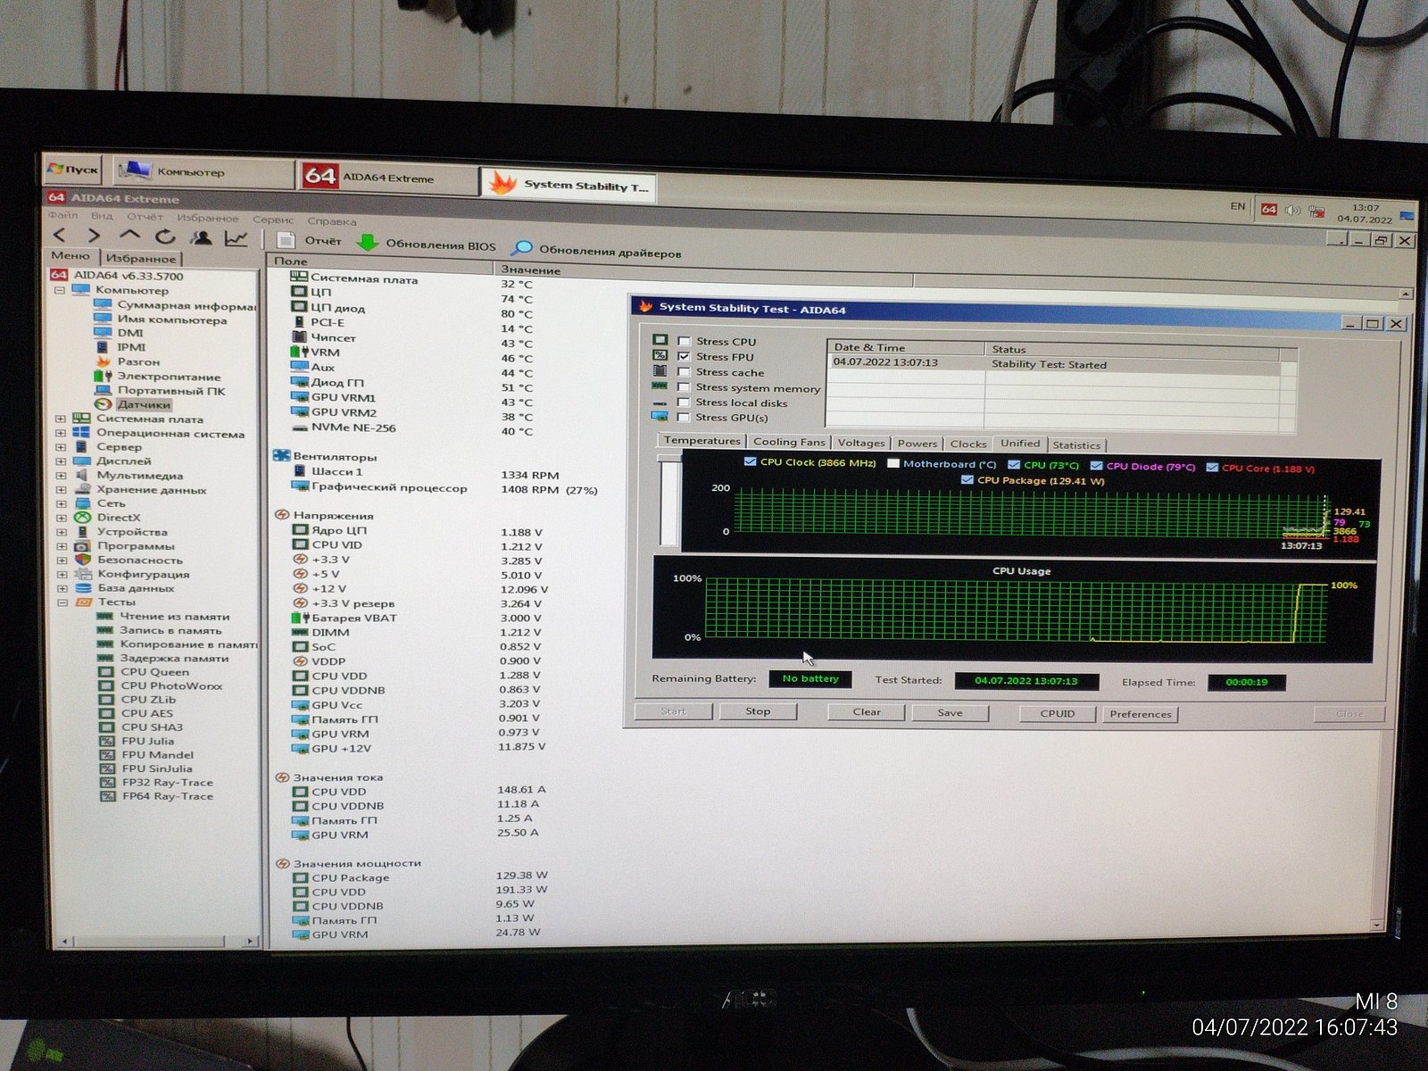Switch to the Избранное tab in the side panel

coord(140,259)
